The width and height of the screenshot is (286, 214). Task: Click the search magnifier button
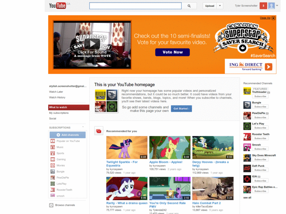[189, 6]
